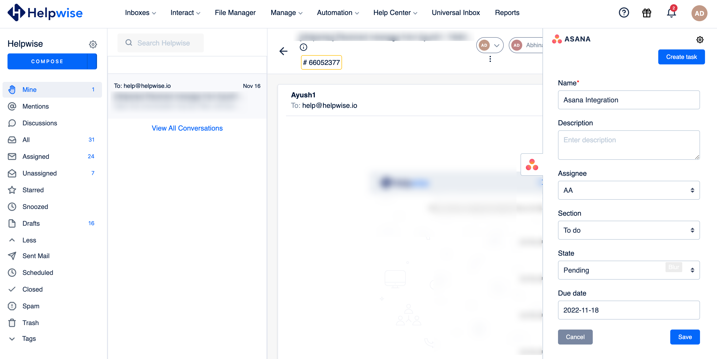Open the Section To do dropdown
The image size is (717, 359).
628,230
